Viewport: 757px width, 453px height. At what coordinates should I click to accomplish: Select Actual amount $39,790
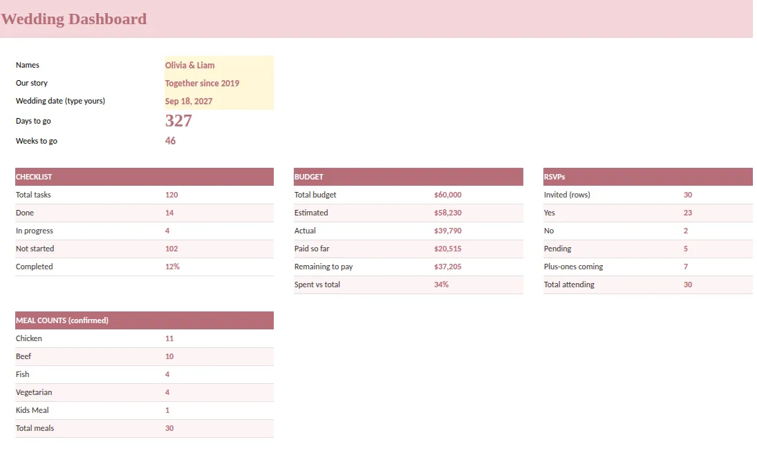coord(447,231)
